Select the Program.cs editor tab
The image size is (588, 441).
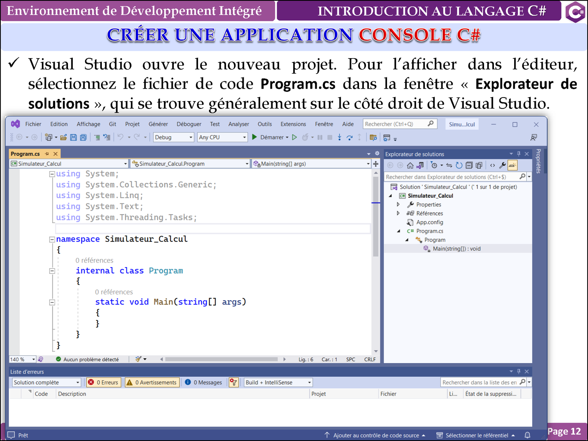[25, 154]
